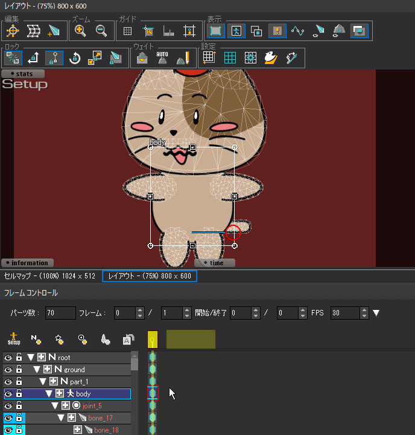415x435 pixels.
Task: Toggle the lock on part_1 row
Action: click(x=19, y=381)
